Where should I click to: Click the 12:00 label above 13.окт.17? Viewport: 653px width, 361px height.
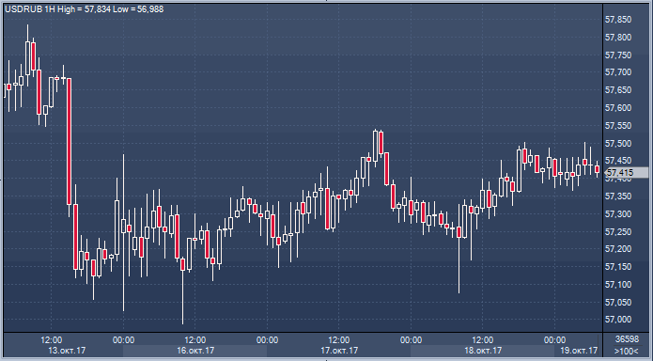[52, 340]
